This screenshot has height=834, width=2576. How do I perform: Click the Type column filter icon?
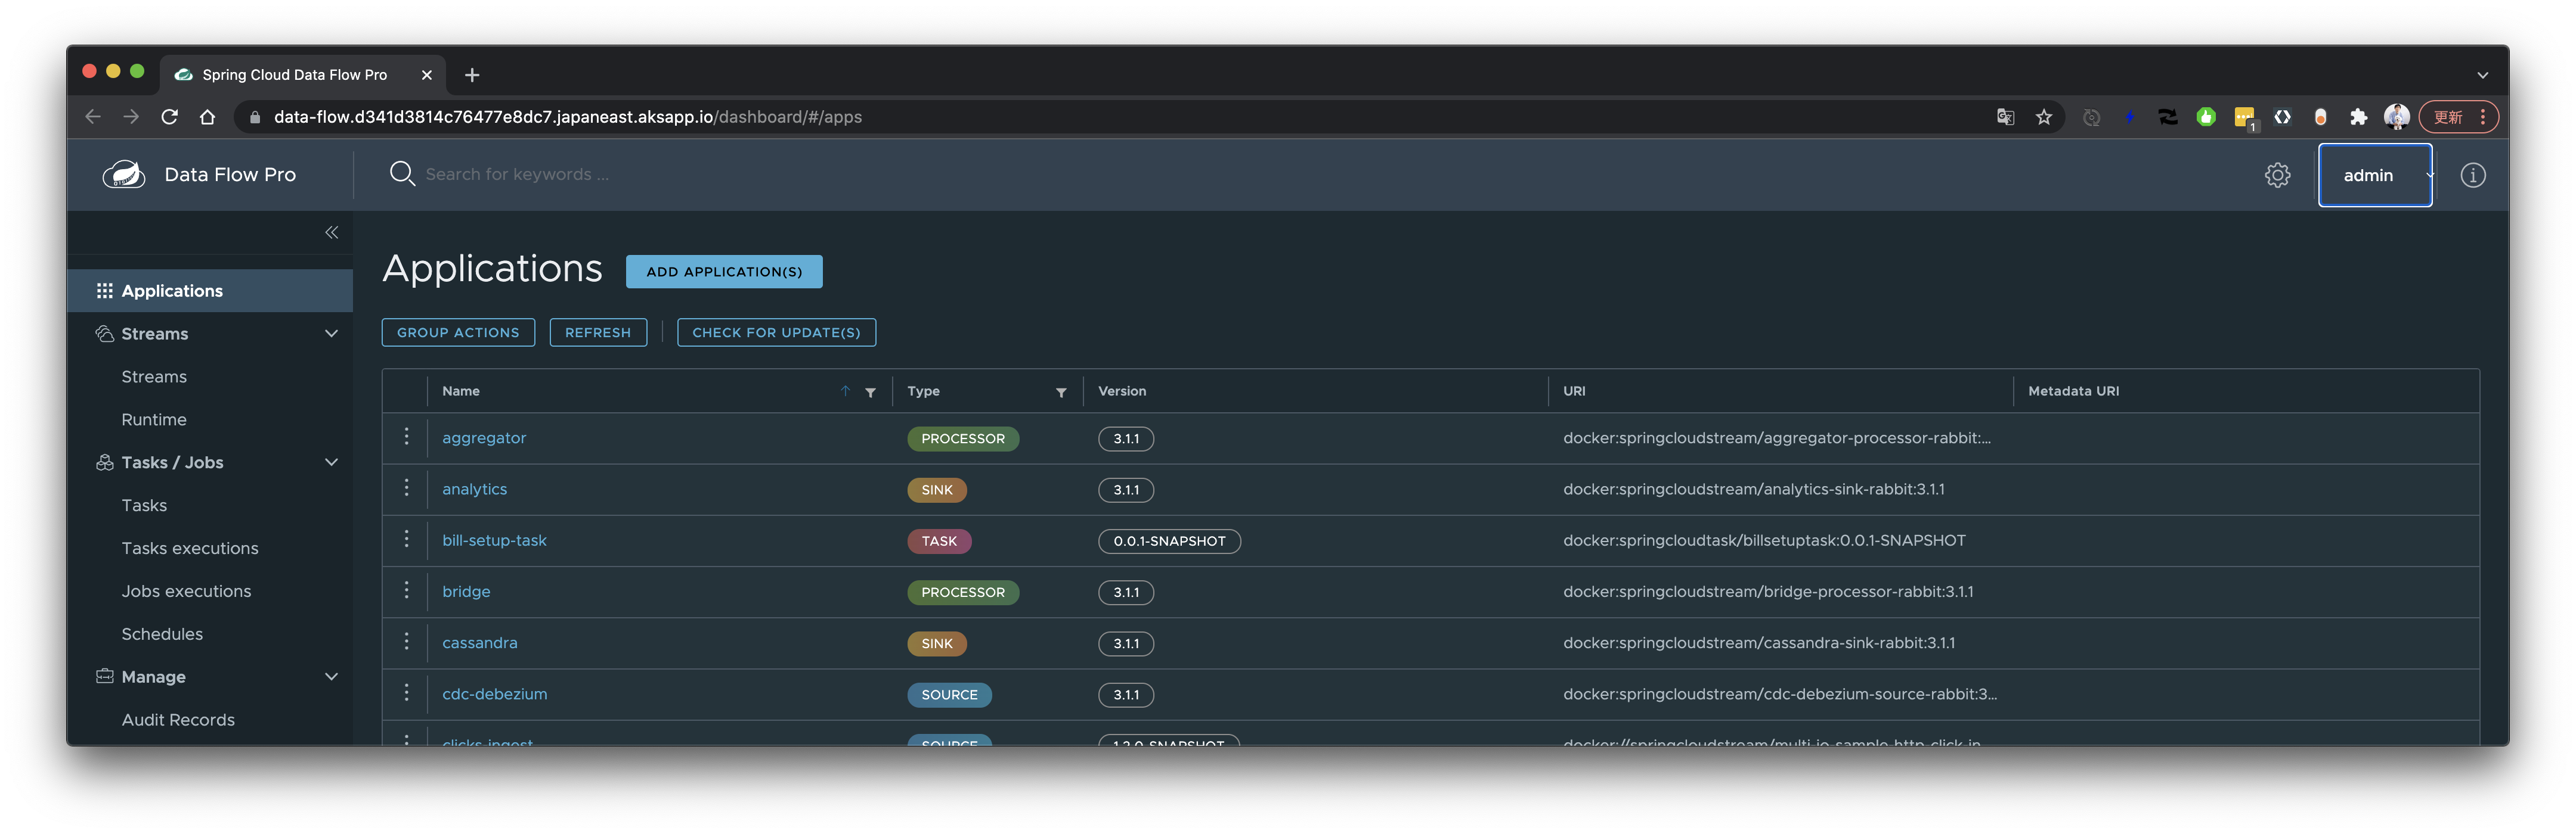pos(1061,393)
